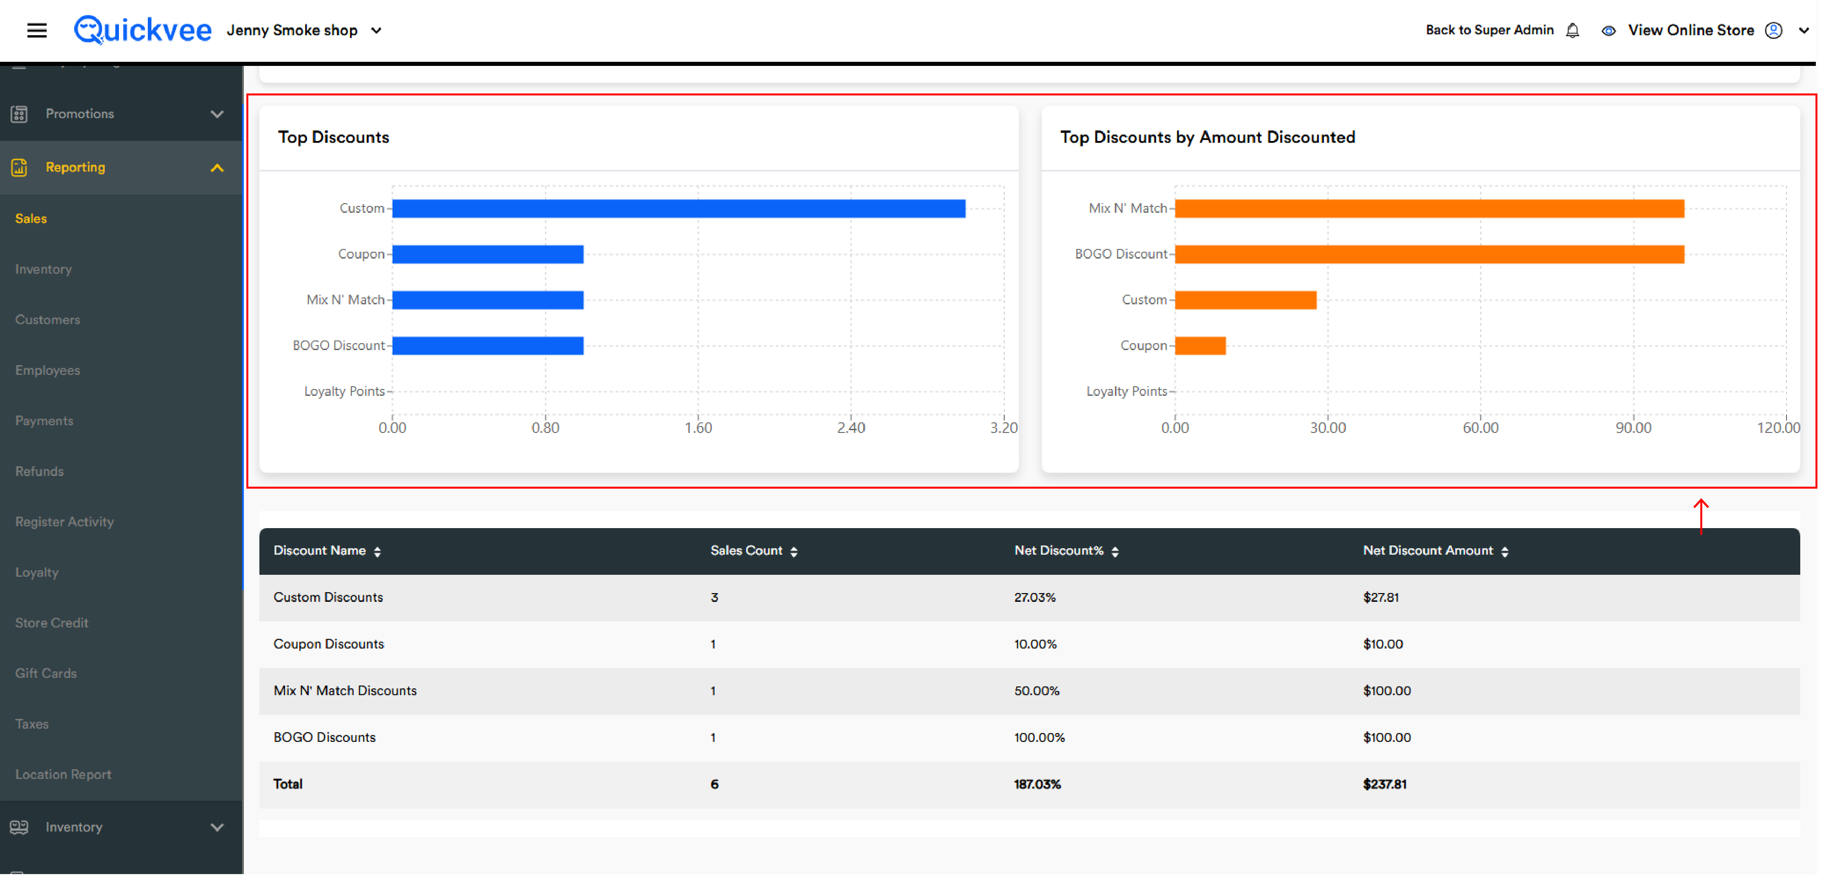The image size is (1830, 875).
Task: Click the eye icon beside View Online Store
Action: coord(1609,31)
